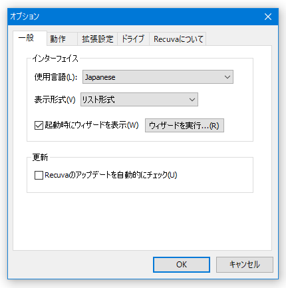
Task: Confirm settings with the OK button
Action: 182,265
